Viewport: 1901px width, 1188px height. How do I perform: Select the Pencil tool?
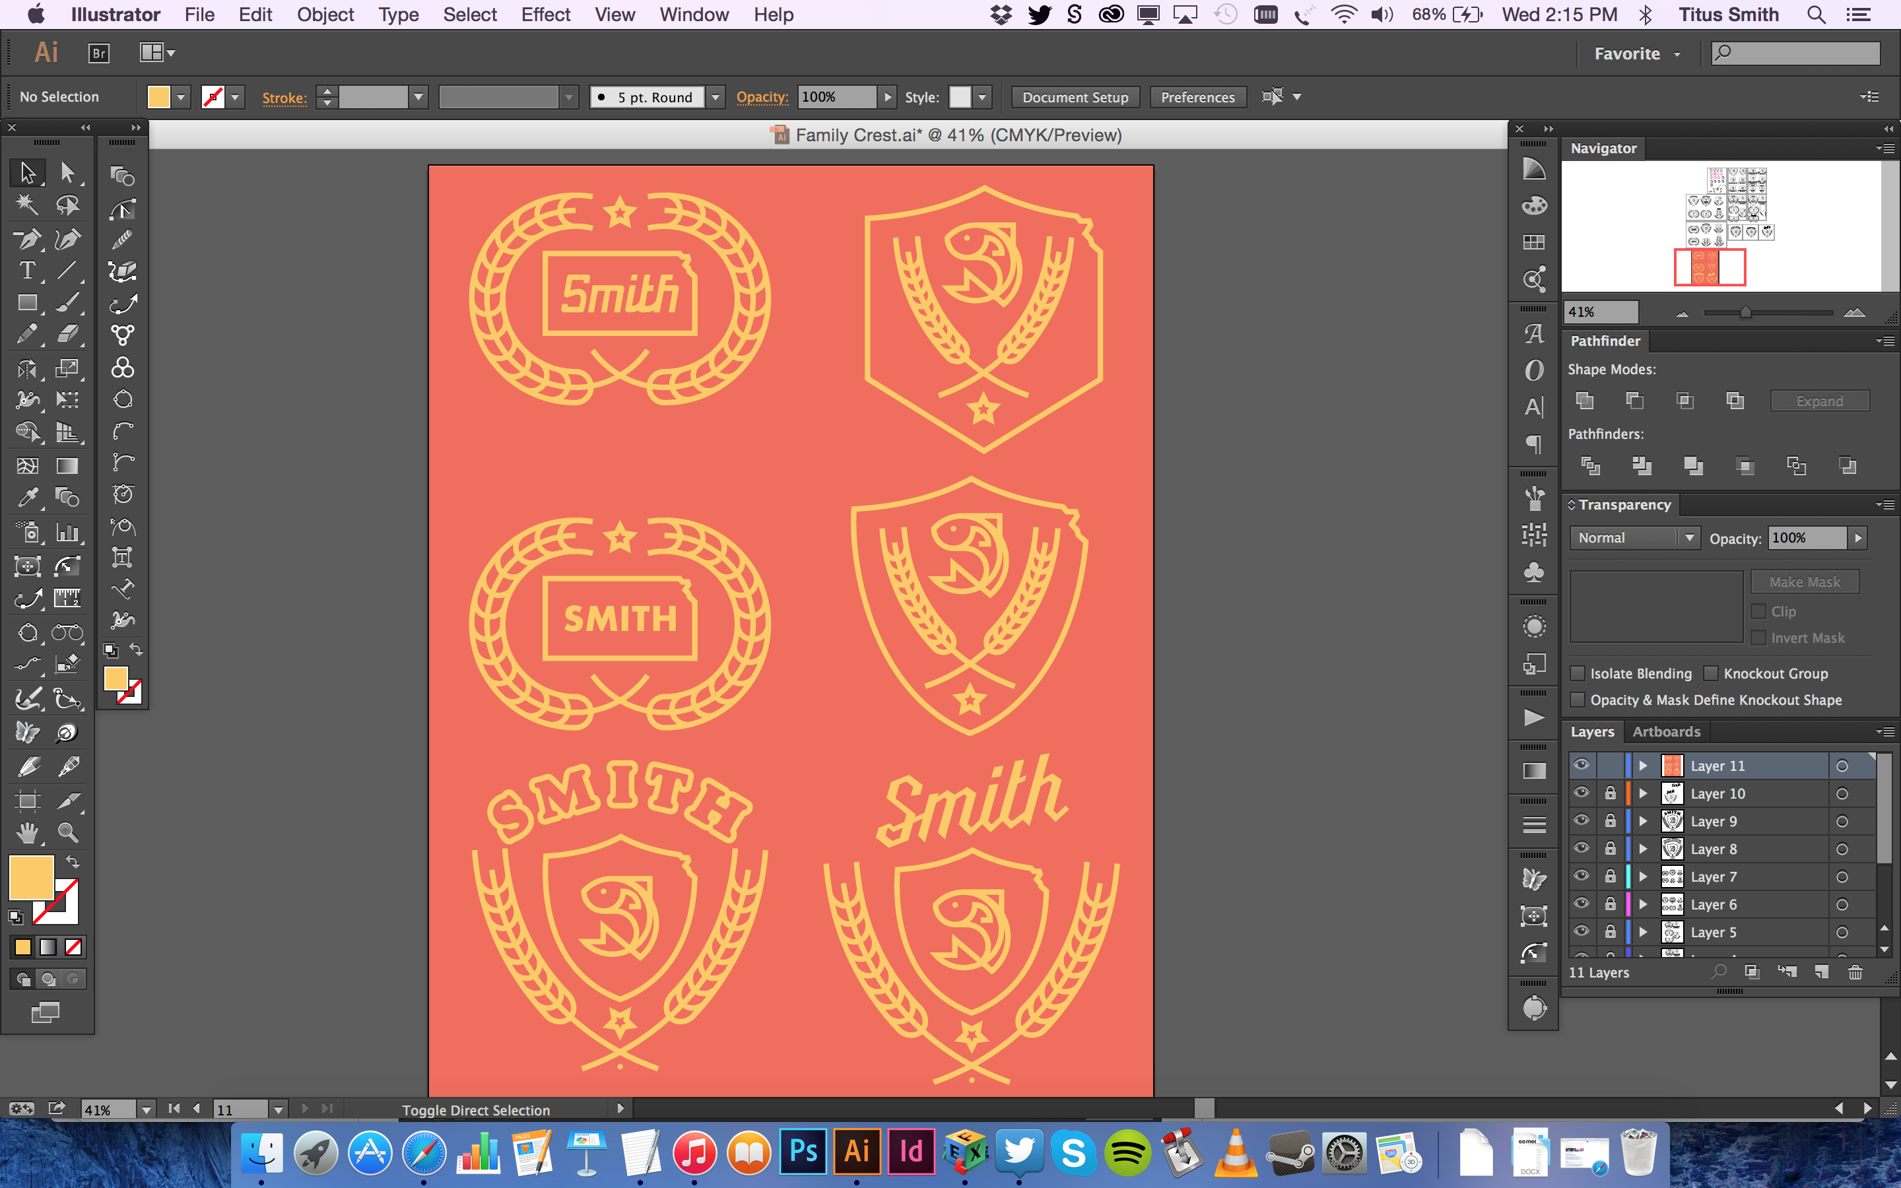coord(28,335)
